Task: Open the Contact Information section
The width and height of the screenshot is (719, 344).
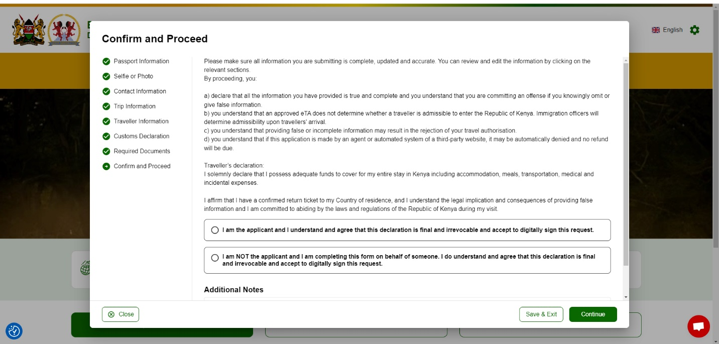Action: coord(140,91)
